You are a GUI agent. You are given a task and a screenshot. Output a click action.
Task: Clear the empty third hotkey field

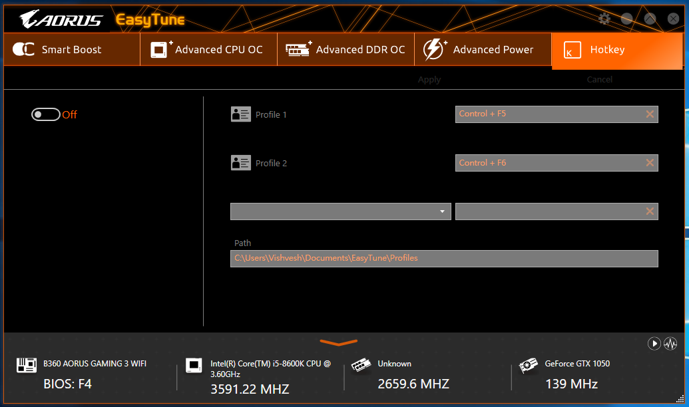[x=650, y=211]
